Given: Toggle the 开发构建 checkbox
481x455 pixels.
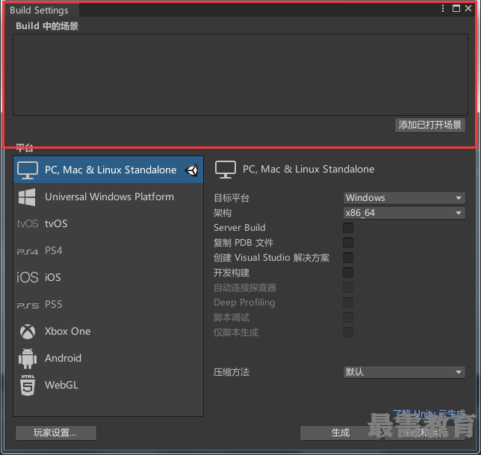Looking at the screenshot, I should pos(348,273).
